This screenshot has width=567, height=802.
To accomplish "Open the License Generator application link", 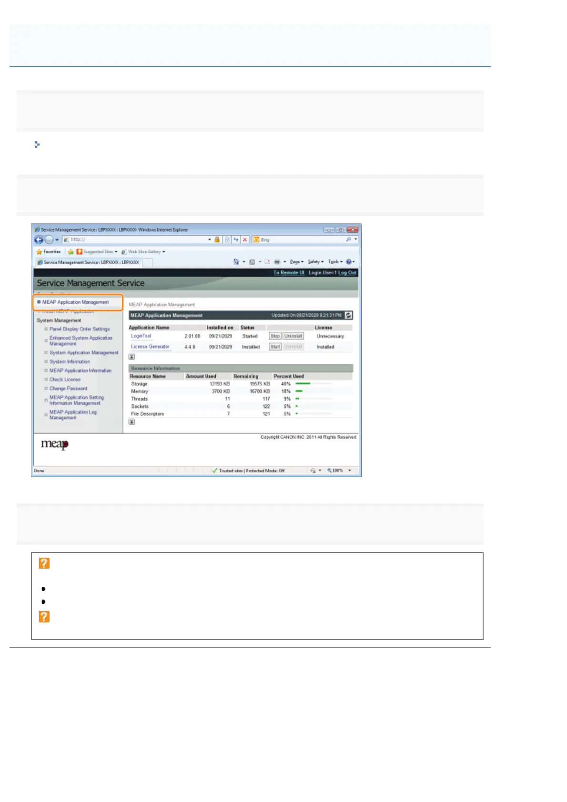I will [x=150, y=347].
